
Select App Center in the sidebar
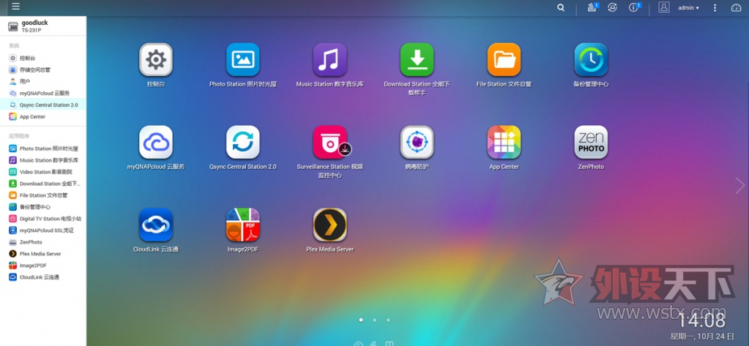(43, 116)
